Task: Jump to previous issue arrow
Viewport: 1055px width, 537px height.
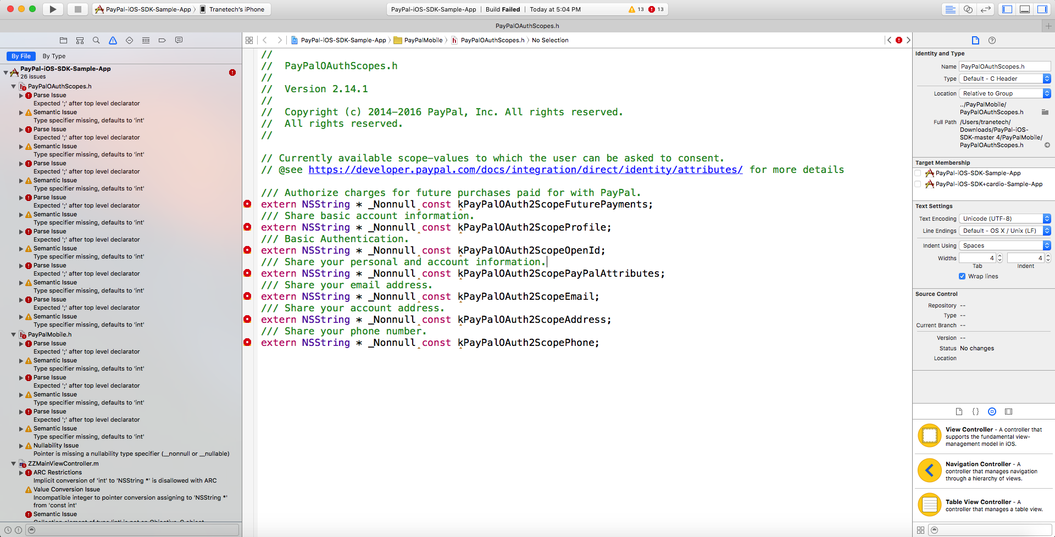Action: (x=889, y=40)
